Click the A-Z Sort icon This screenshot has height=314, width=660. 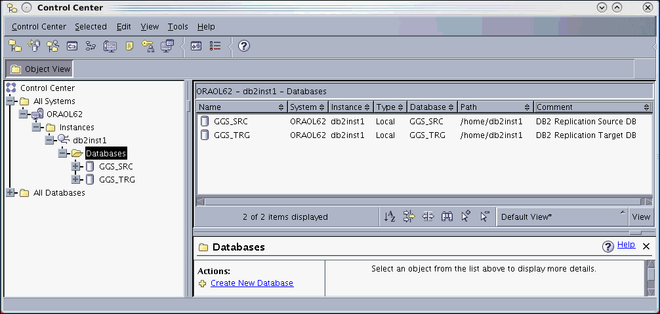[390, 217]
